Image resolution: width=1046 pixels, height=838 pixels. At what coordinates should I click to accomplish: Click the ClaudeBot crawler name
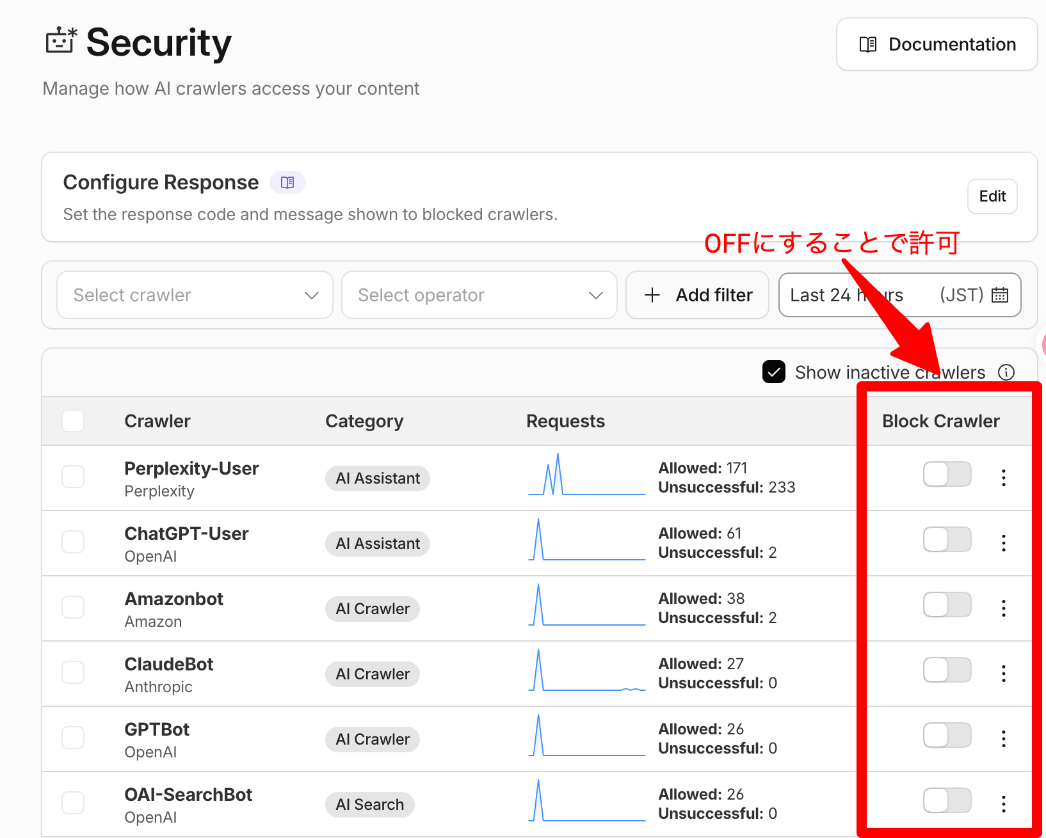169,664
